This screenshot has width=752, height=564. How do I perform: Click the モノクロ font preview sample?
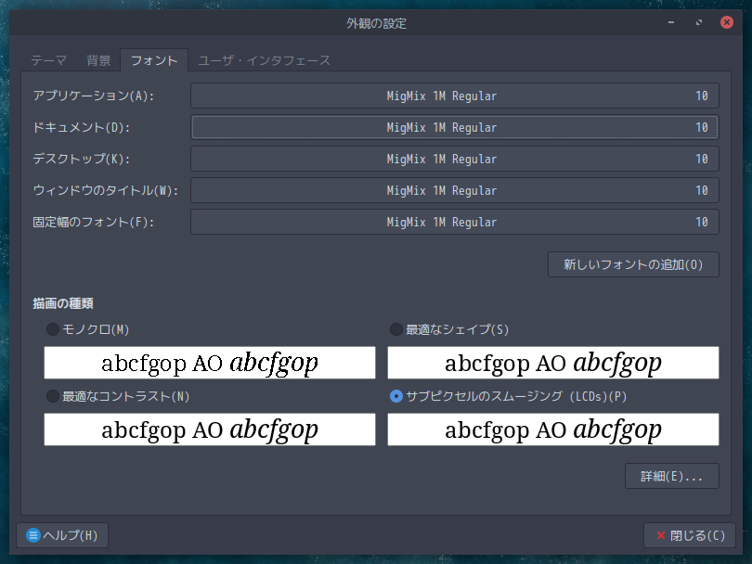(x=210, y=363)
